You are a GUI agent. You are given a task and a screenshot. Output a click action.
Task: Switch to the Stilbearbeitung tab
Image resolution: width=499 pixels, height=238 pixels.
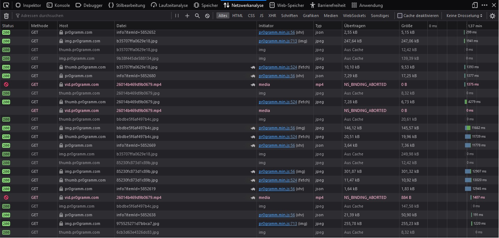tap(126, 5)
